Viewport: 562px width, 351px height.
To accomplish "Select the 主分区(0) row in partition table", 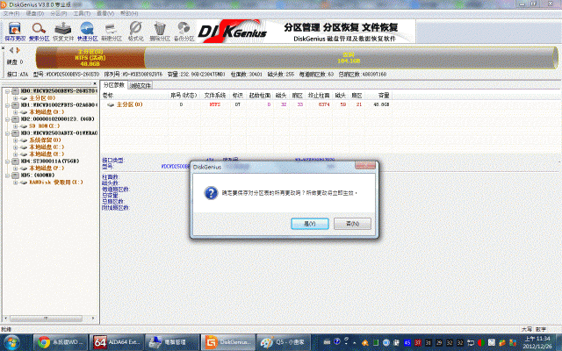I will coord(247,104).
